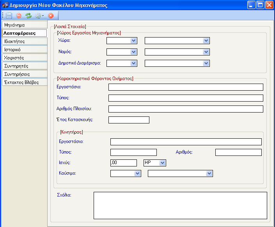The width and height of the screenshot is (275, 227).
Task: Click the engine Αριθμός: label
Action: [184, 152]
